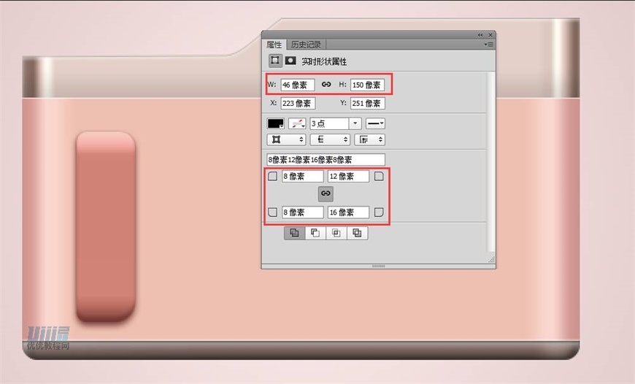
Task: Switch to the 属性 tab
Action: coord(274,45)
